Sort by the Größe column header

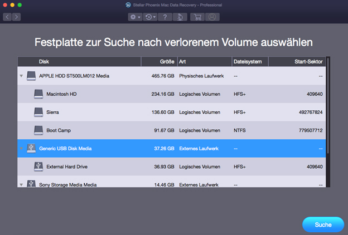tap(159, 62)
